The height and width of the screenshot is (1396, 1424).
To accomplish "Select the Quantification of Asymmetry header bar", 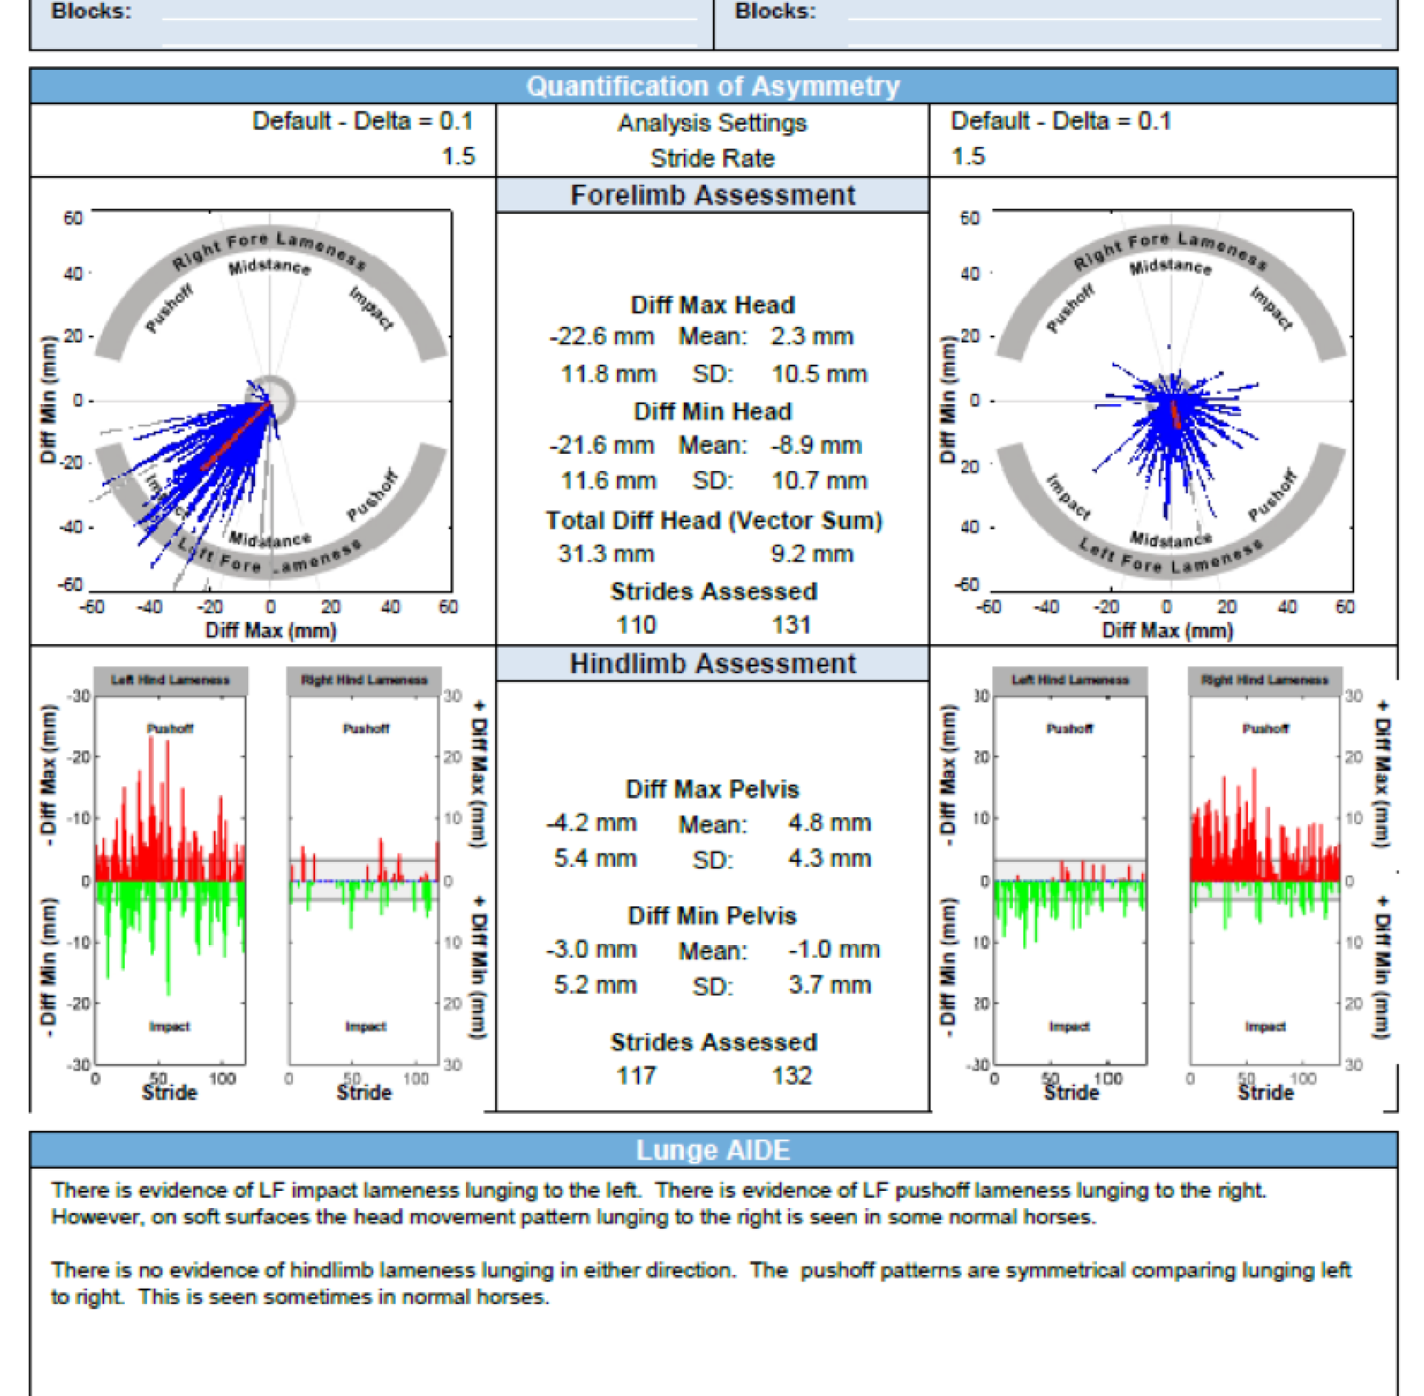I will tap(712, 86).
